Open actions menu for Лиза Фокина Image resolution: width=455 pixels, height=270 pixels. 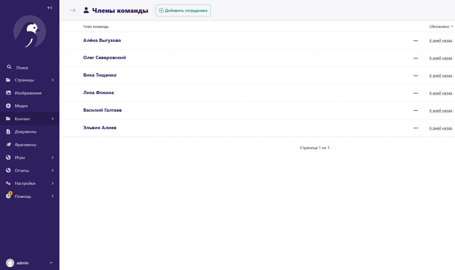[x=416, y=93]
